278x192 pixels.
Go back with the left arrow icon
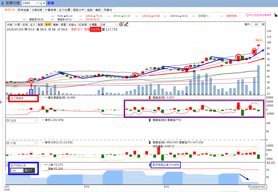2,3
